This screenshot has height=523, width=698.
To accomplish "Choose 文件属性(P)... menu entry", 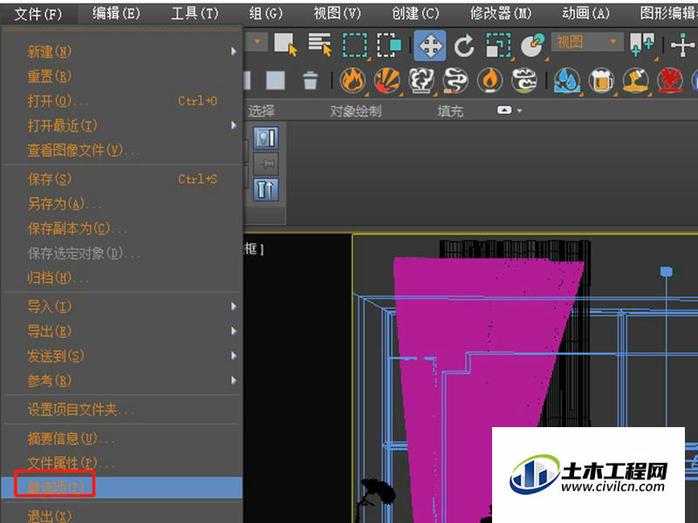I will [122, 463].
